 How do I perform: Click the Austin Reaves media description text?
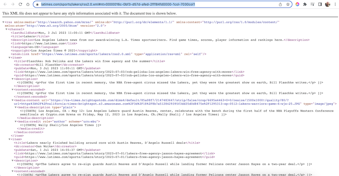(x=177, y=113)
